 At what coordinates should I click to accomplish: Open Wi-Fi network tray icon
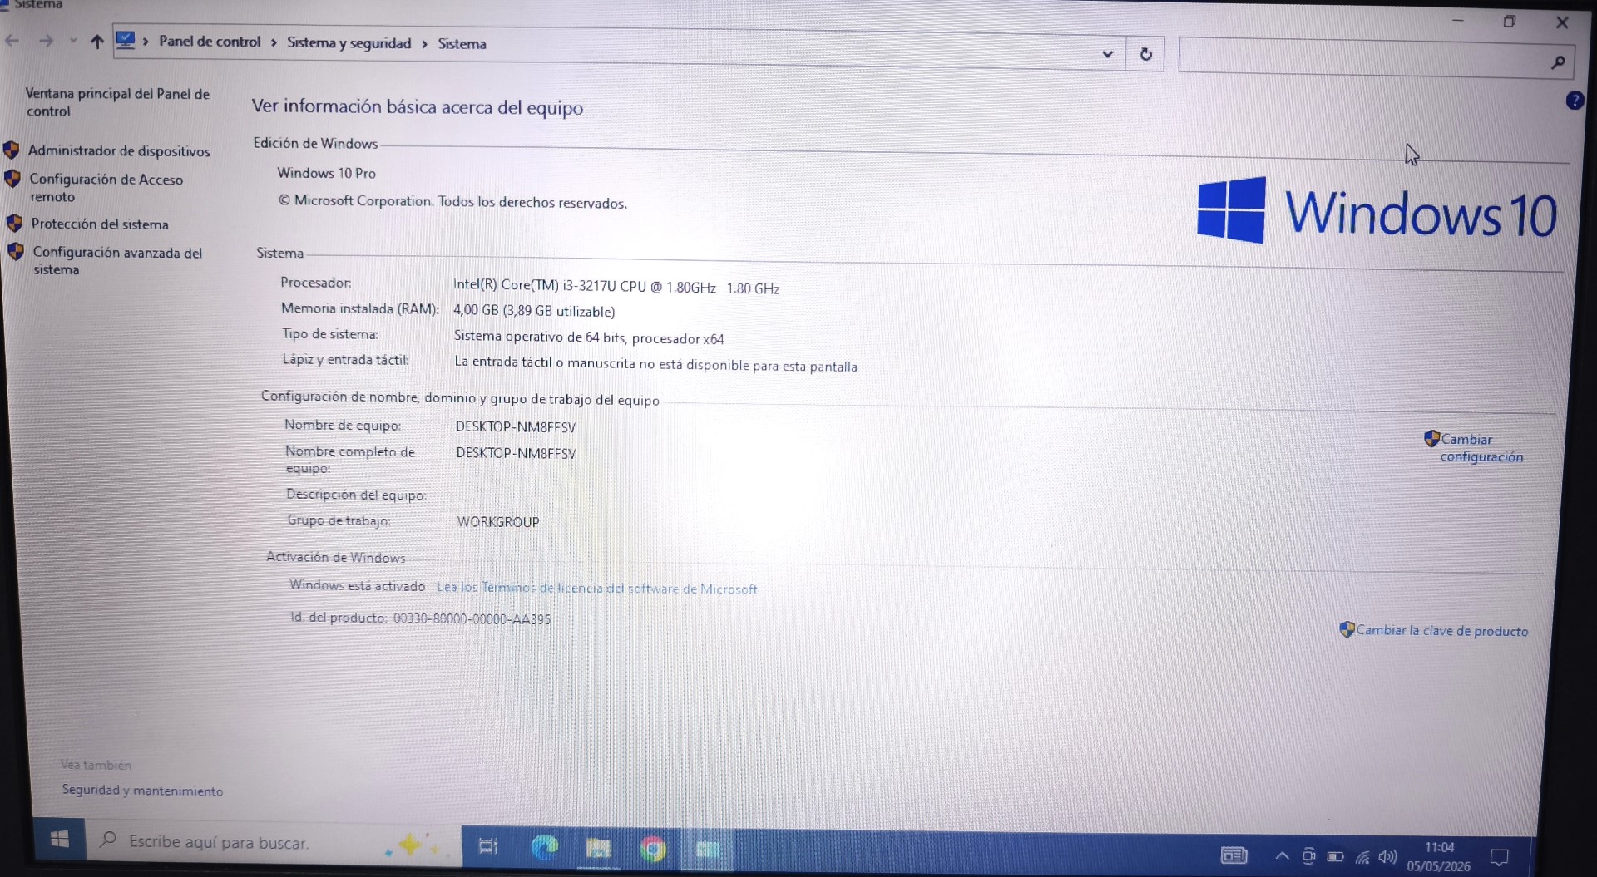(1362, 857)
